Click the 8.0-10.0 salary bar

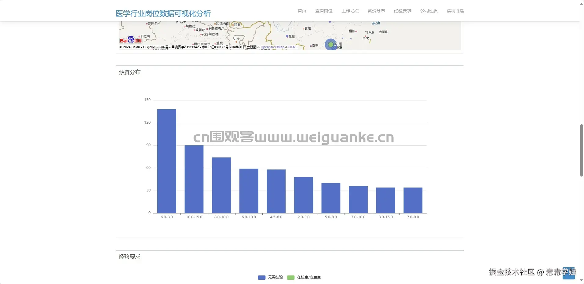221,185
